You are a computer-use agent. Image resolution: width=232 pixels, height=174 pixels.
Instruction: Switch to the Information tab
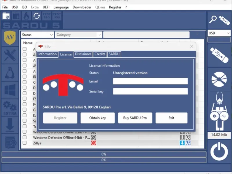pos(47,54)
